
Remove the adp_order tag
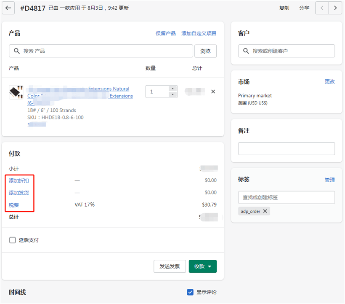coord(265,211)
